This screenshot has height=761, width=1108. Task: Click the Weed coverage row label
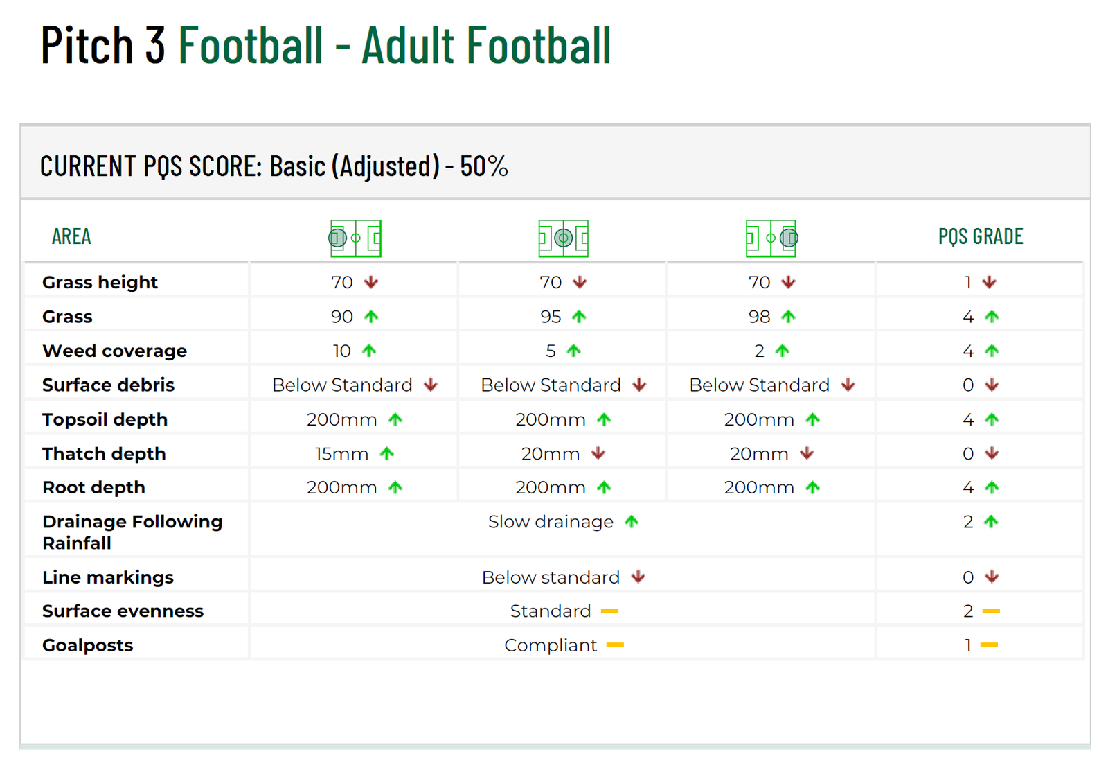pos(114,351)
